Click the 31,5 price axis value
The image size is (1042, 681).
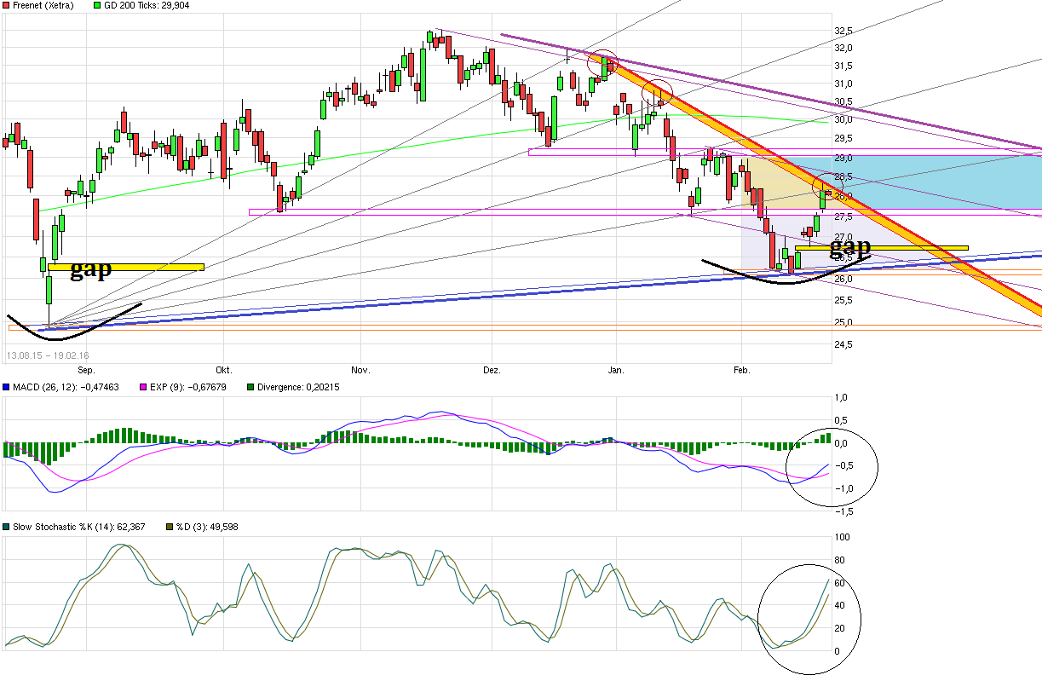pyautogui.click(x=843, y=66)
